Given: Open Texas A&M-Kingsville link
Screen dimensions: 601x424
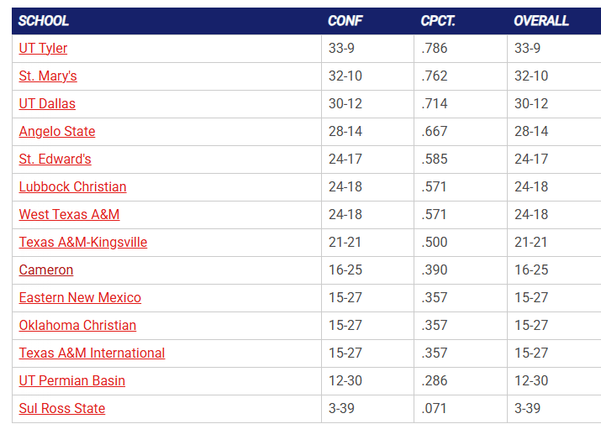Looking at the screenshot, I should pos(83,243).
